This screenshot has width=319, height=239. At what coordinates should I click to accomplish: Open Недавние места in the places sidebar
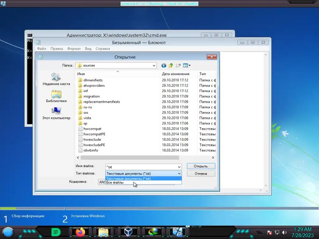point(56,79)
